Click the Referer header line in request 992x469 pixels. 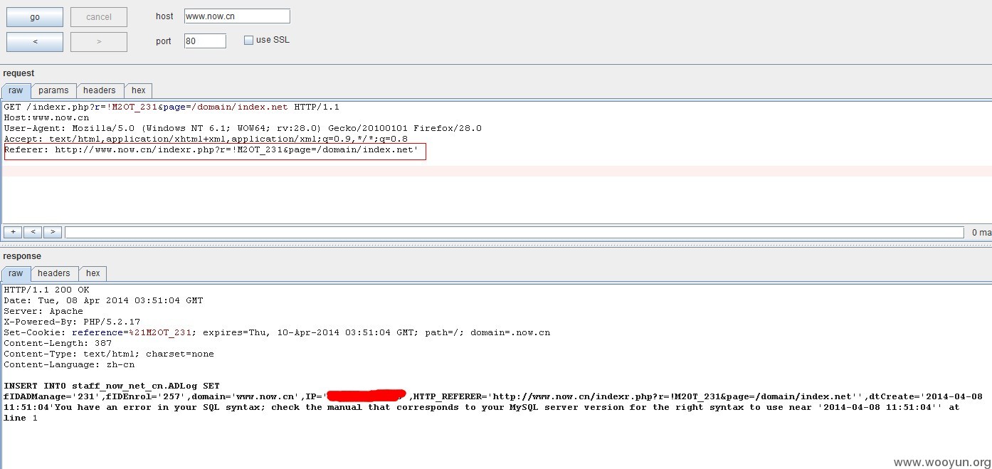(x=211, y=150)
